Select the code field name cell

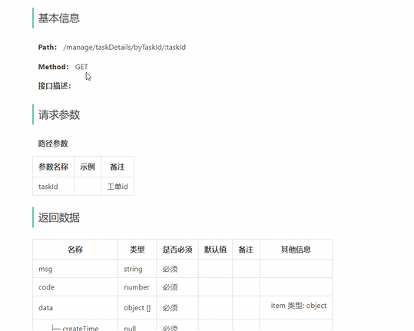(75, 287)
